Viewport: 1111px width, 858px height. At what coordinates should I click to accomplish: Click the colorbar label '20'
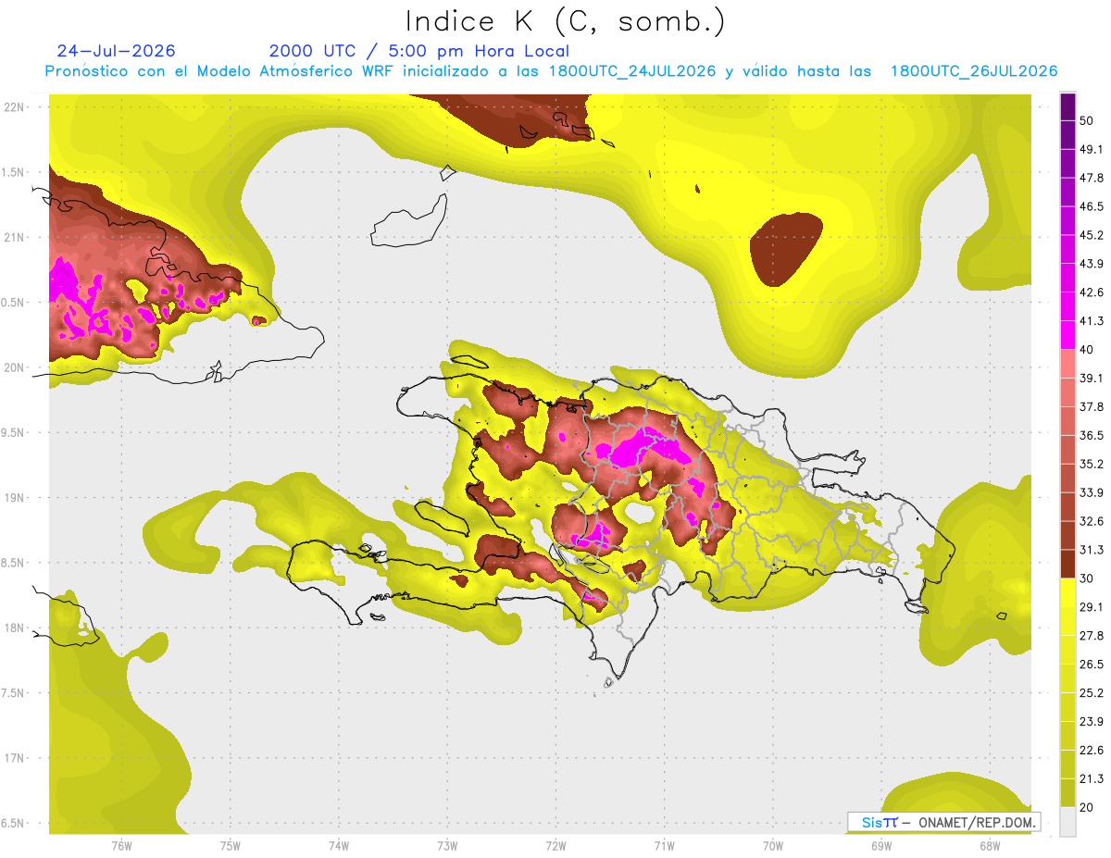1086,807
